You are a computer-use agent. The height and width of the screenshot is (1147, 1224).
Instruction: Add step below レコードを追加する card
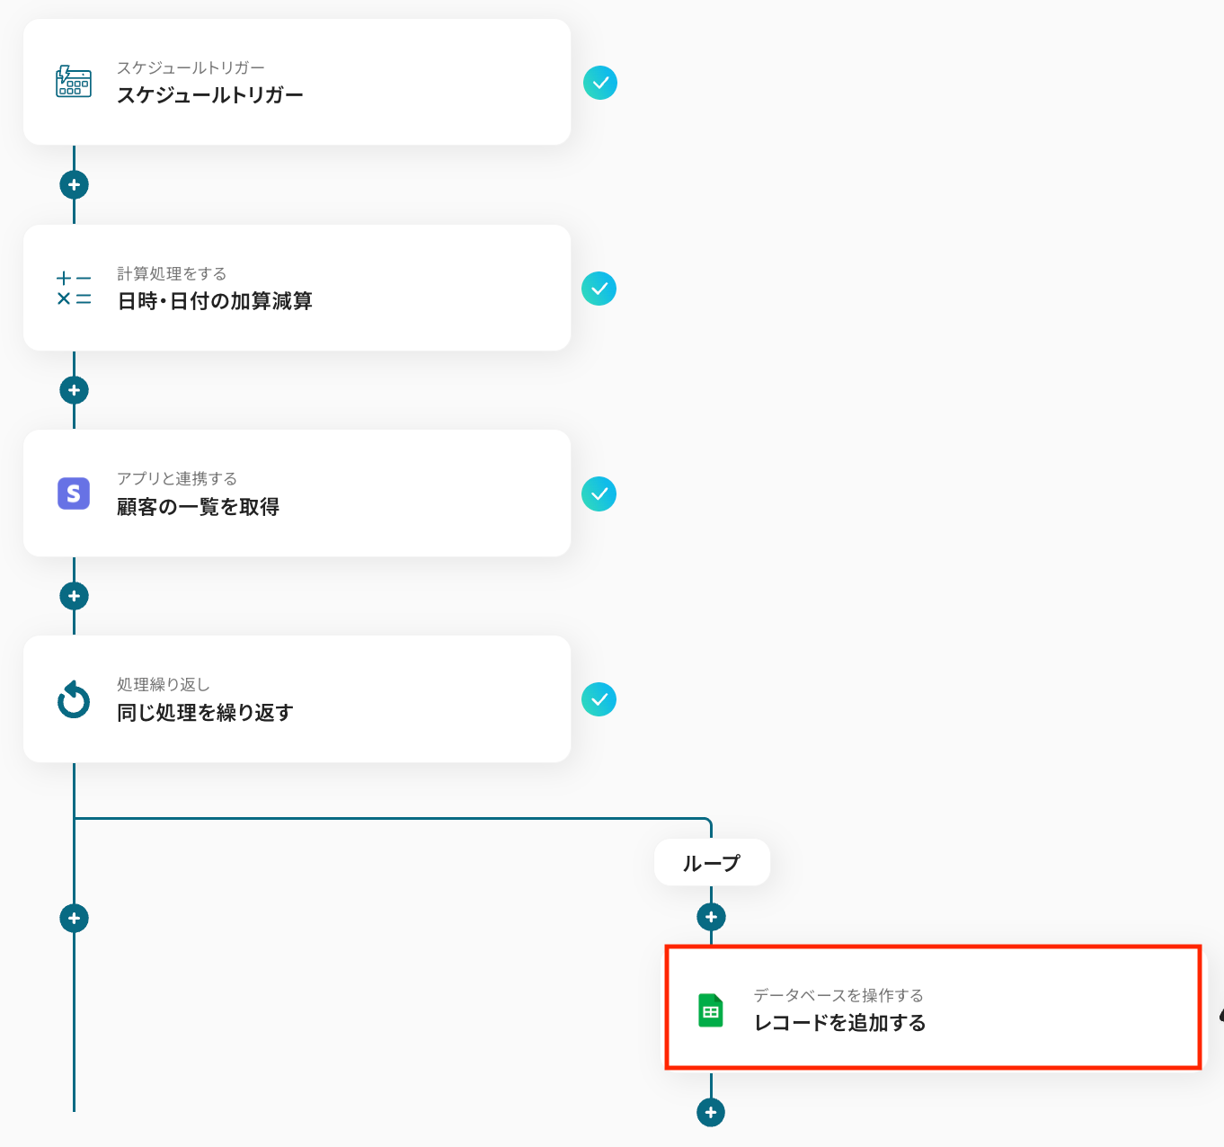711,1112
